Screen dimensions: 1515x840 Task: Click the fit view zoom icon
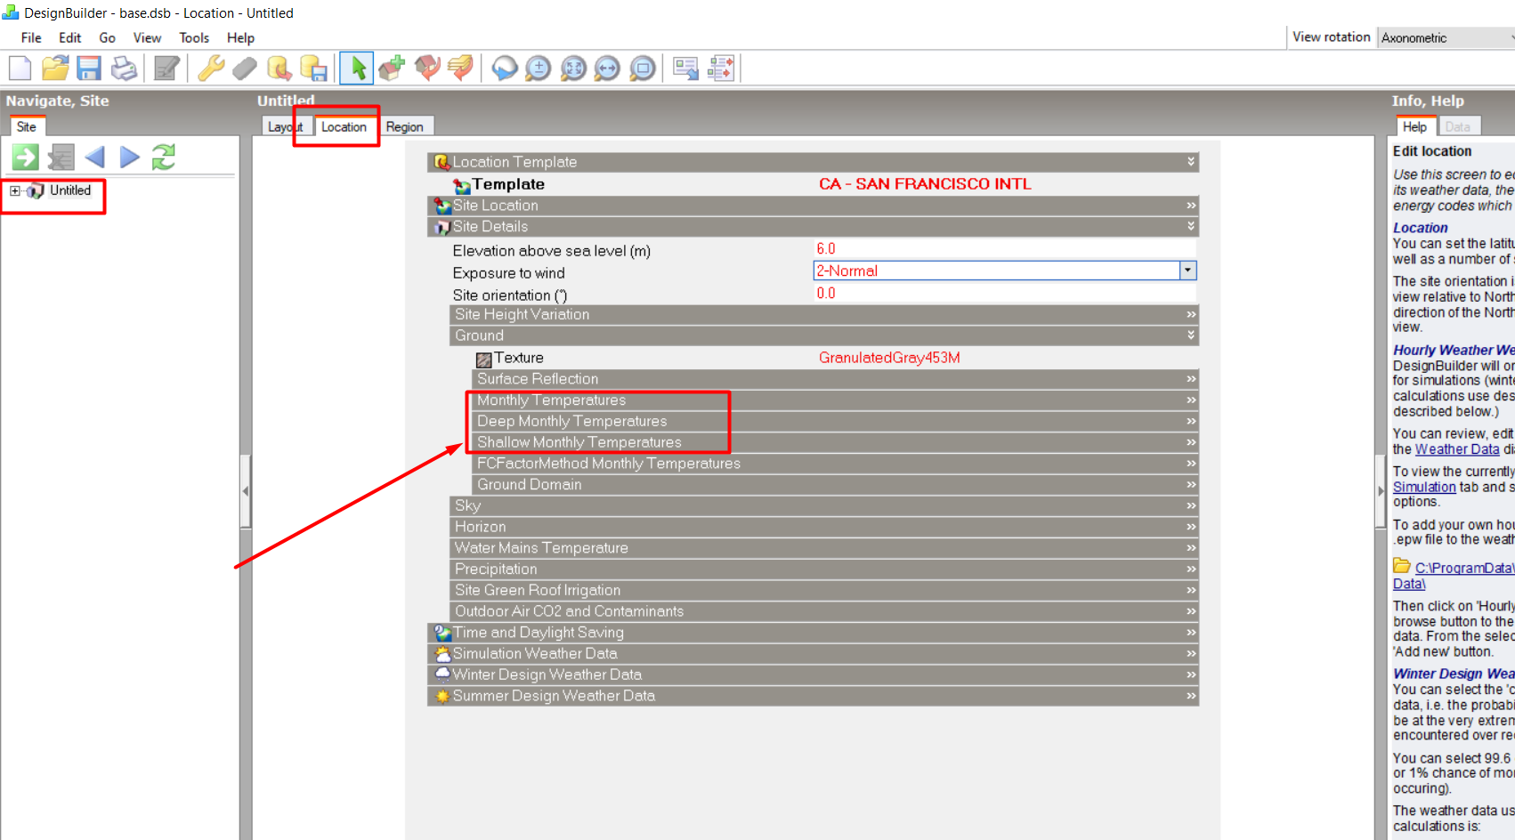tap(573, 69)
